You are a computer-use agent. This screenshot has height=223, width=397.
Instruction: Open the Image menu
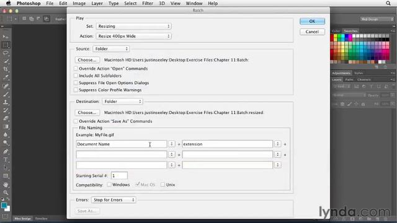pyautogui.click(x=79, y=3)
